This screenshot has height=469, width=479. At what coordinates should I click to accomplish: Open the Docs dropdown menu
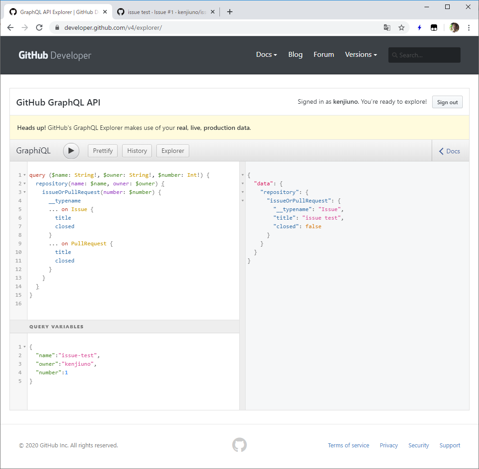click(x=266, y=55)
